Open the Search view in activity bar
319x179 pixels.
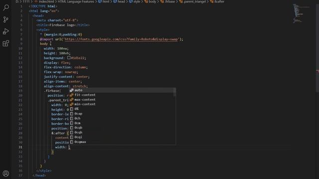tap(6, 8)
